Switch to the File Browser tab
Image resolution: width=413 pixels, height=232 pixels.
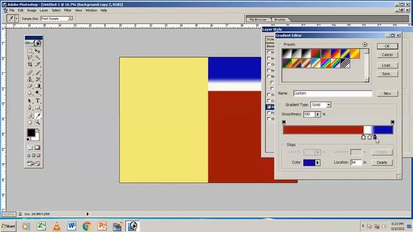[258, 19]
